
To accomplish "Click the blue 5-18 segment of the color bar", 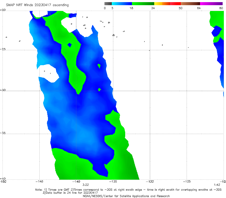I will click(x=122, y=4).
